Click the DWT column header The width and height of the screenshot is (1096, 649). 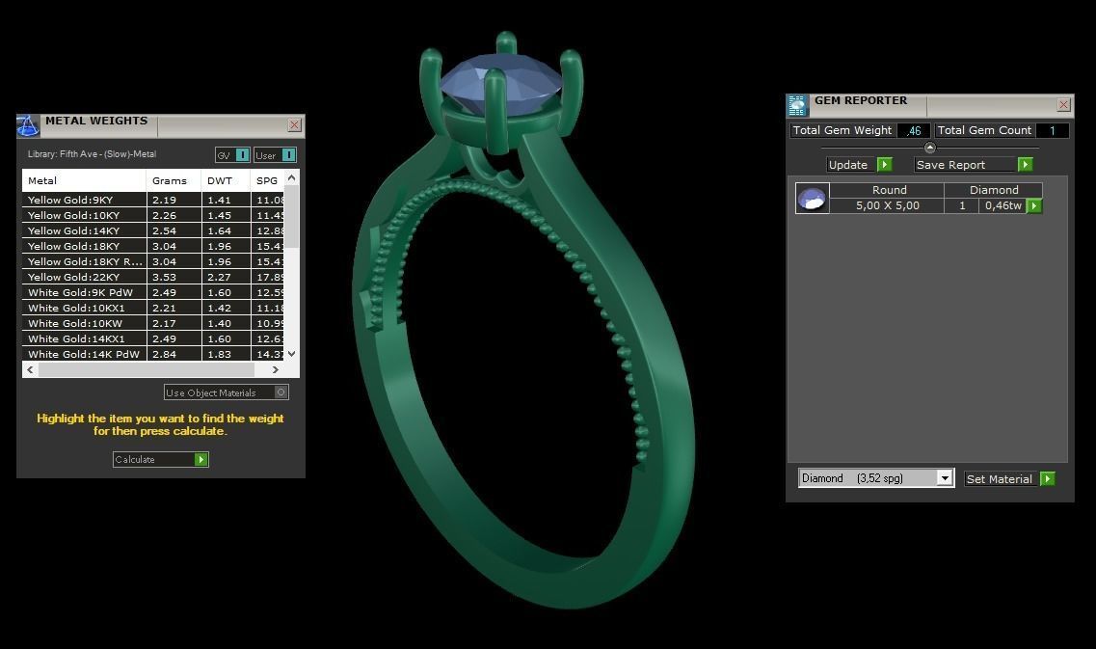[226, 180]
